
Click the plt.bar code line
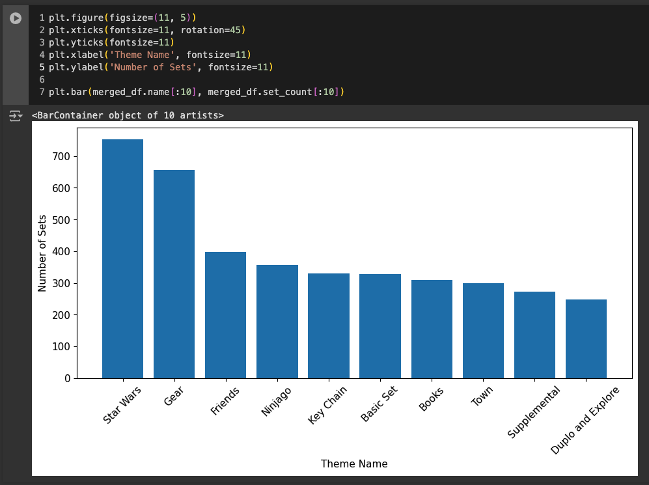[x=196, y=92]
